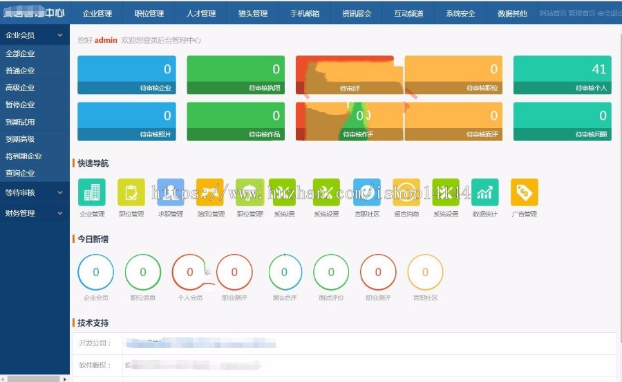Image resolution: width=622 pixels, height=382 pixels.
Task: Click the 技术支持 section heading
Action: [x=93, y=323]
